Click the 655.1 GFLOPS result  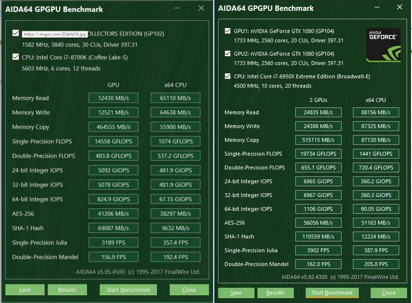318,168
